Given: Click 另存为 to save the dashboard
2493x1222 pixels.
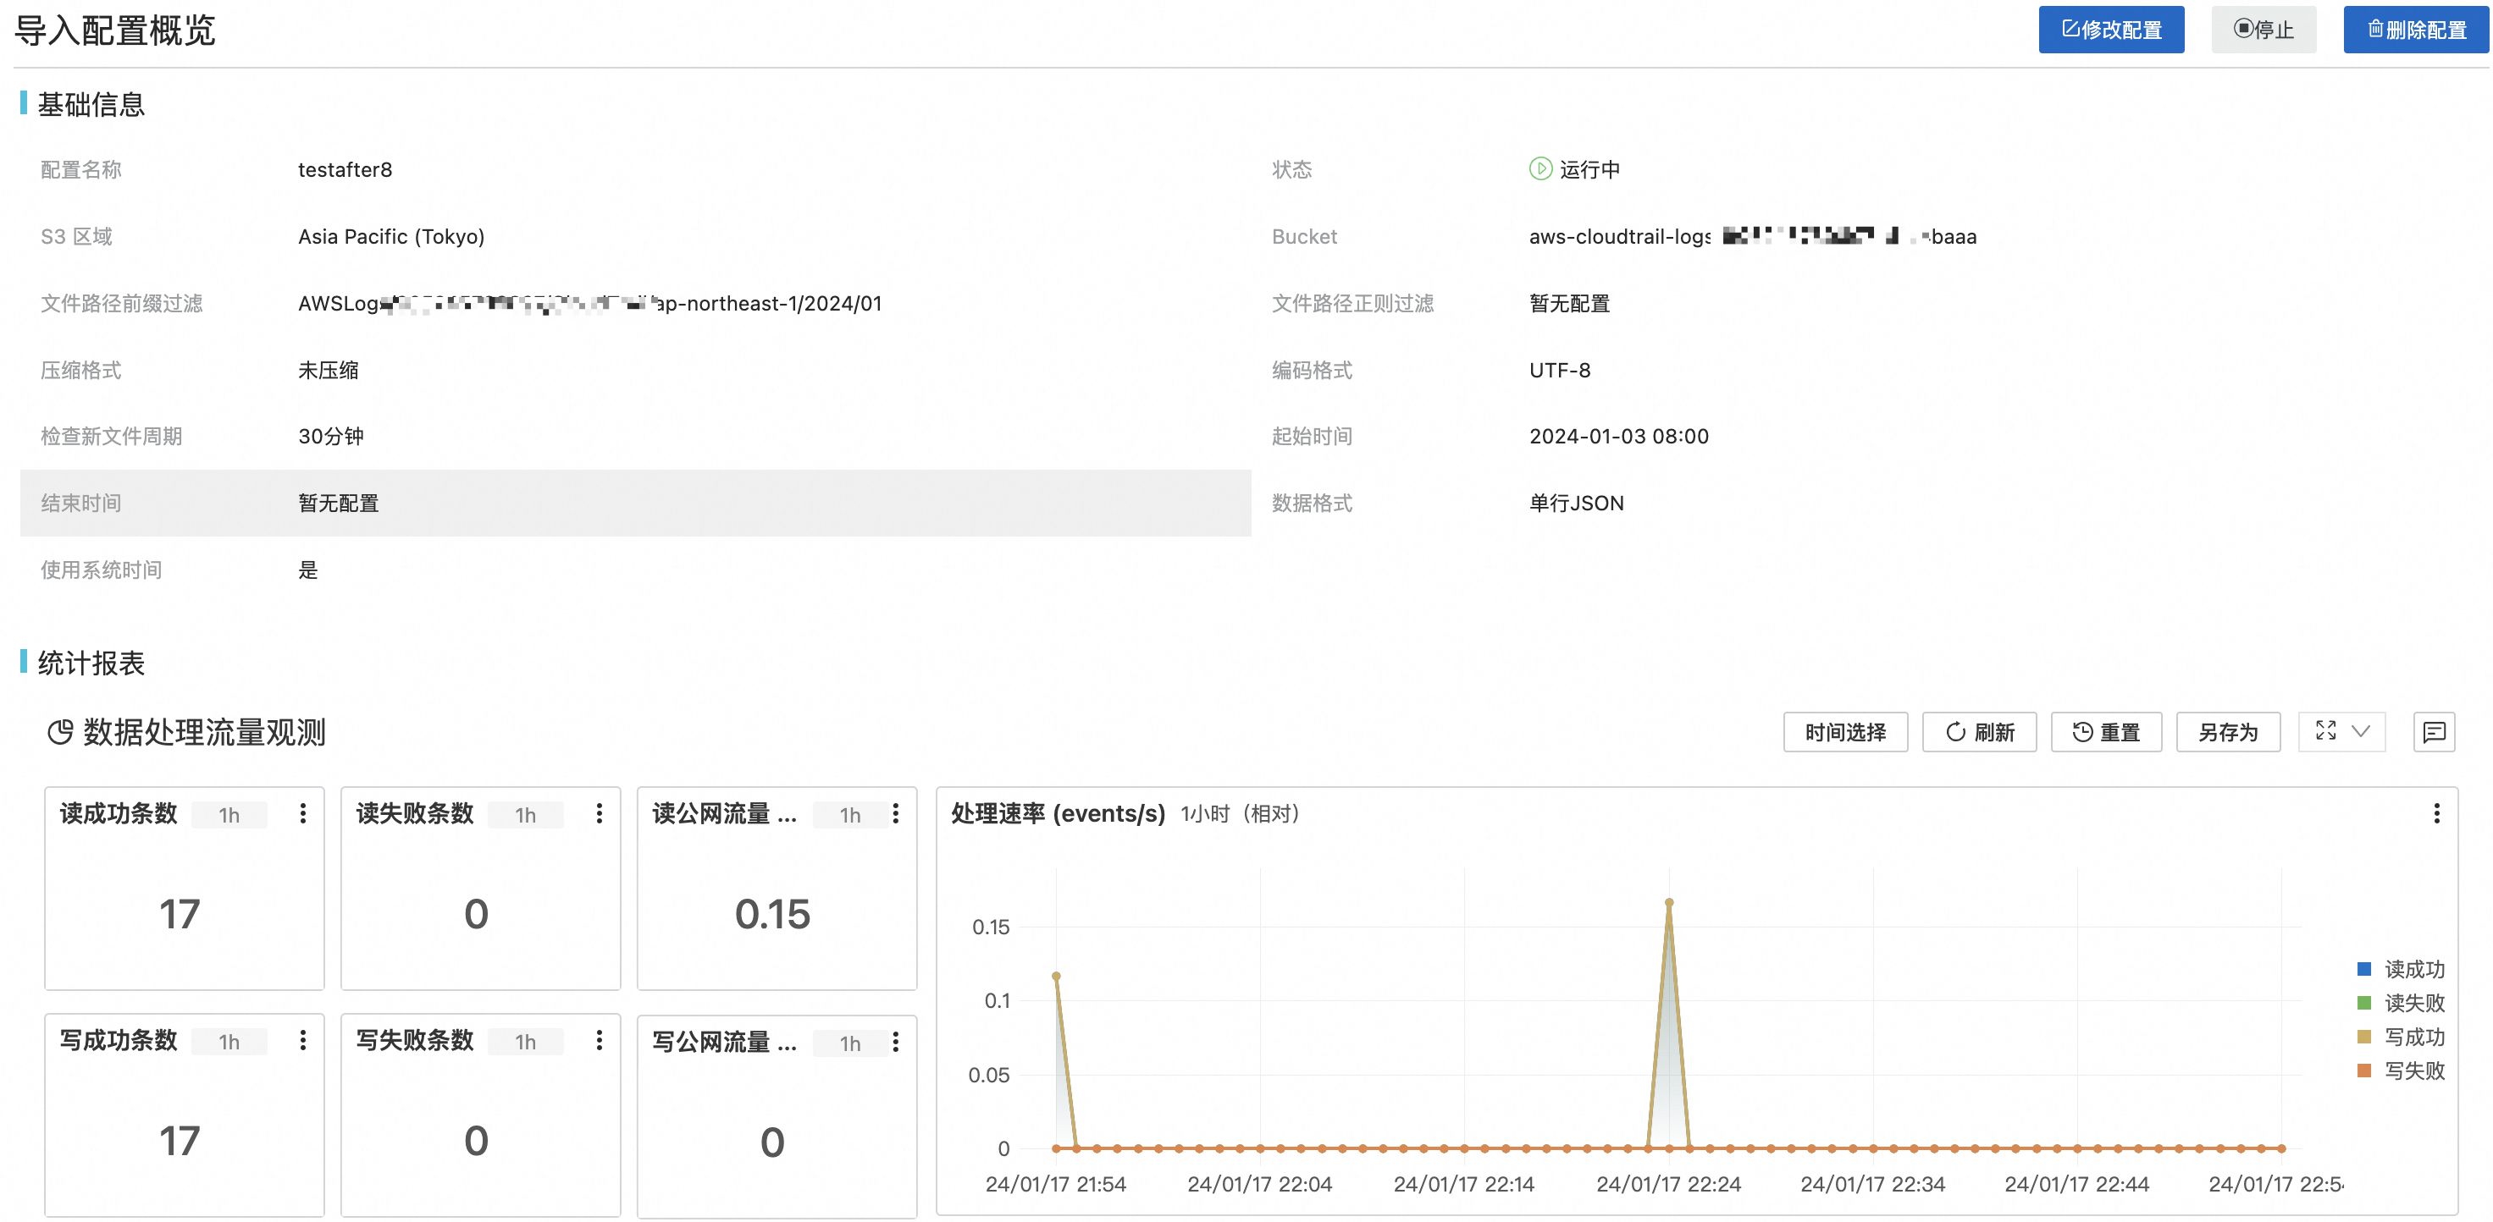Looking at the screenshot, I should [x=2228, y=732].
